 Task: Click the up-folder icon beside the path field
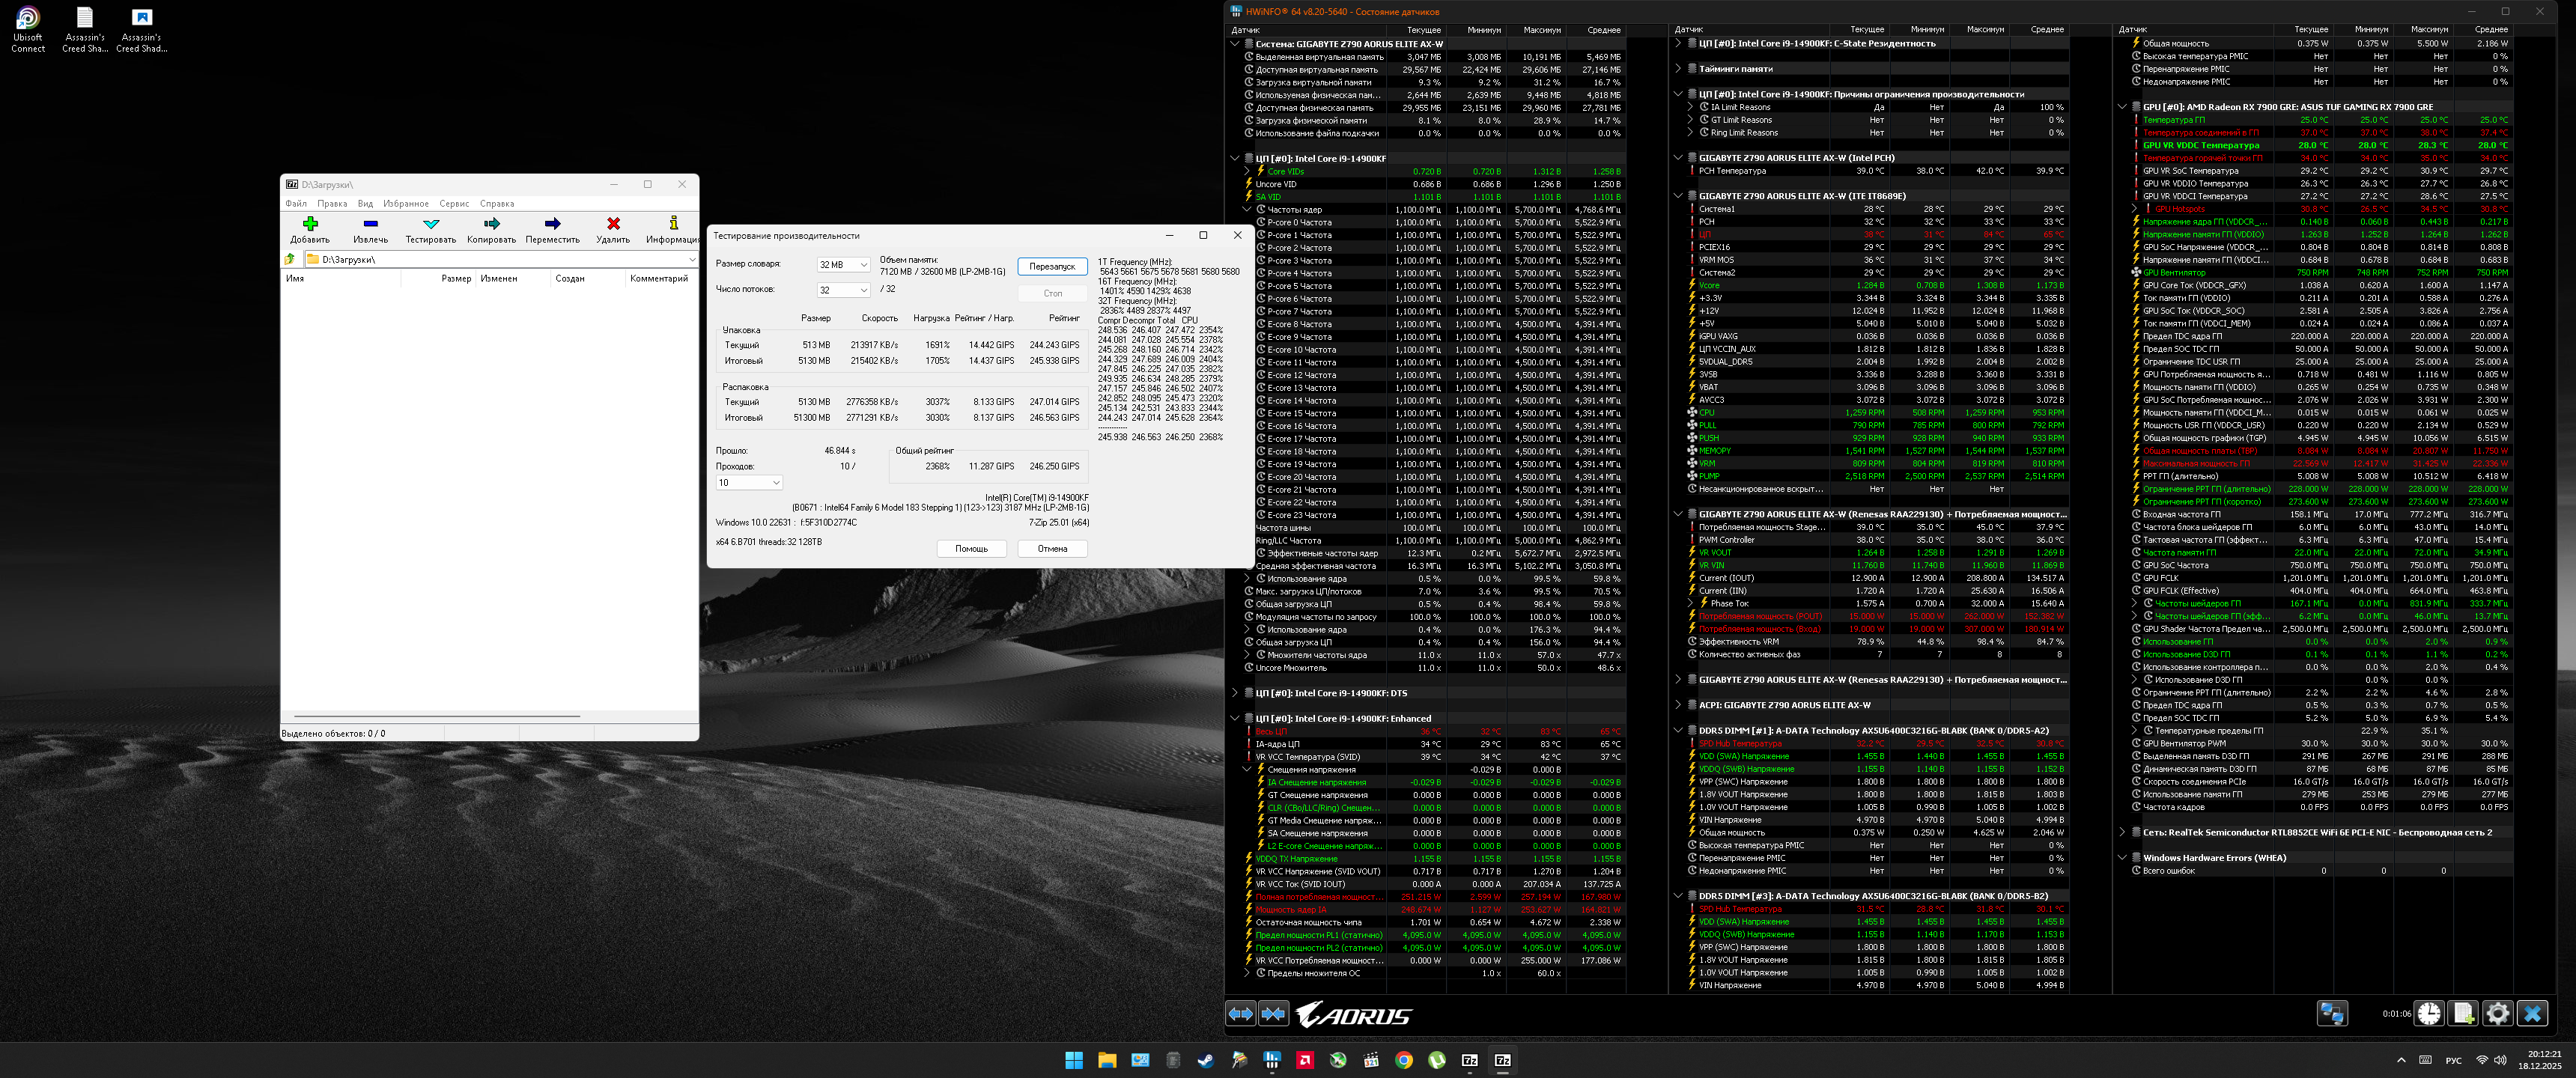click(291, 259)
